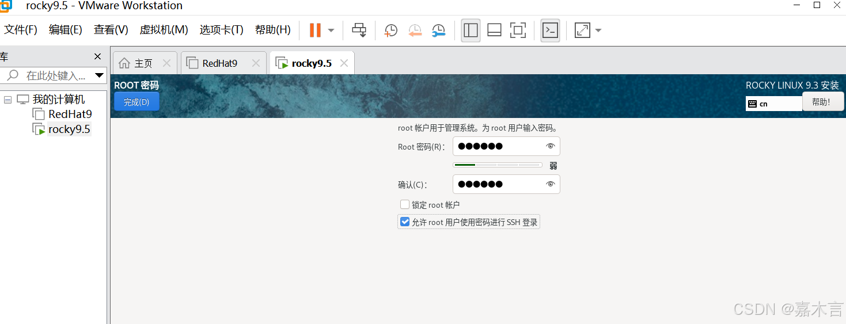Select the rocky9.5 tab
The image size is (846, 324).
312,63
